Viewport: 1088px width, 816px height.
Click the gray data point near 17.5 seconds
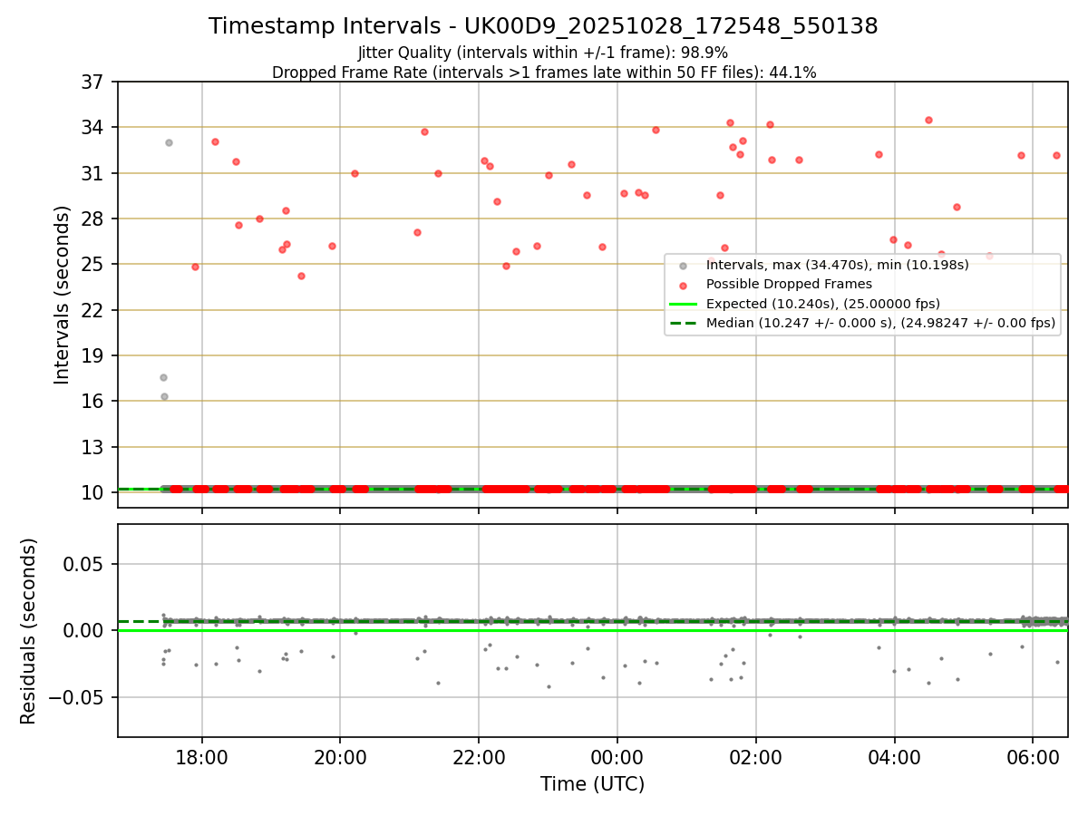point(163,377)
